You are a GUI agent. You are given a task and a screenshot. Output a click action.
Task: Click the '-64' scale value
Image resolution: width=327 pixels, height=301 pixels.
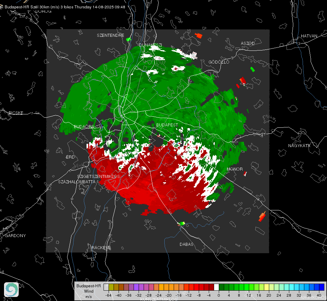[x=109, y=295]
